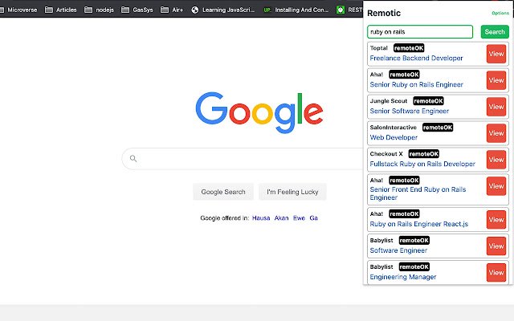Open Babylist Software Engineer title link

(398, 250)
